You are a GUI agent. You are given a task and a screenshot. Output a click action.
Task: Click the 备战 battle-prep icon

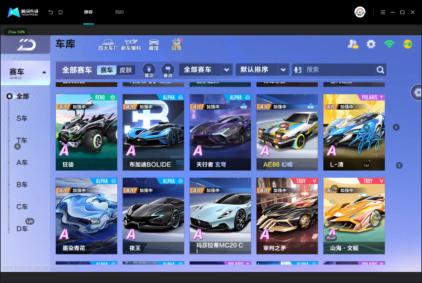click(x=168, y=70)
